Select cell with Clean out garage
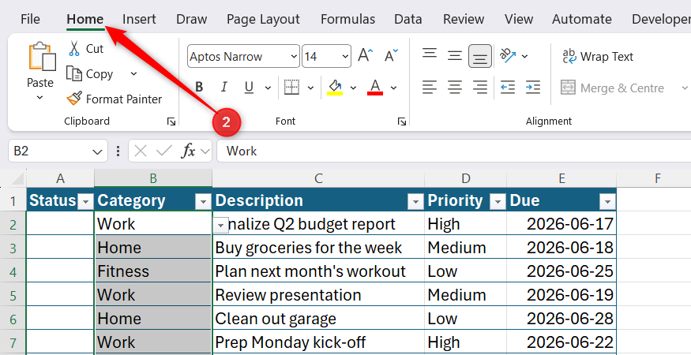This screenshot has height=355, width=691. tap(318, 319)
